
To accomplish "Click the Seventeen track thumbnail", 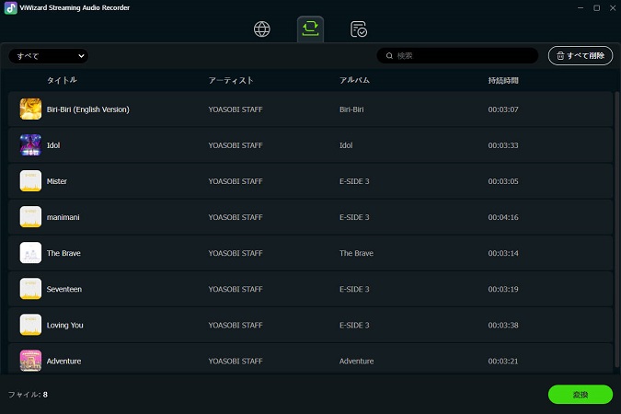I will pyautogui.click(x=30, y=289).
